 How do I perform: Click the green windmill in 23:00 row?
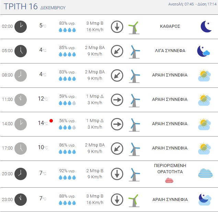(133, 199)
